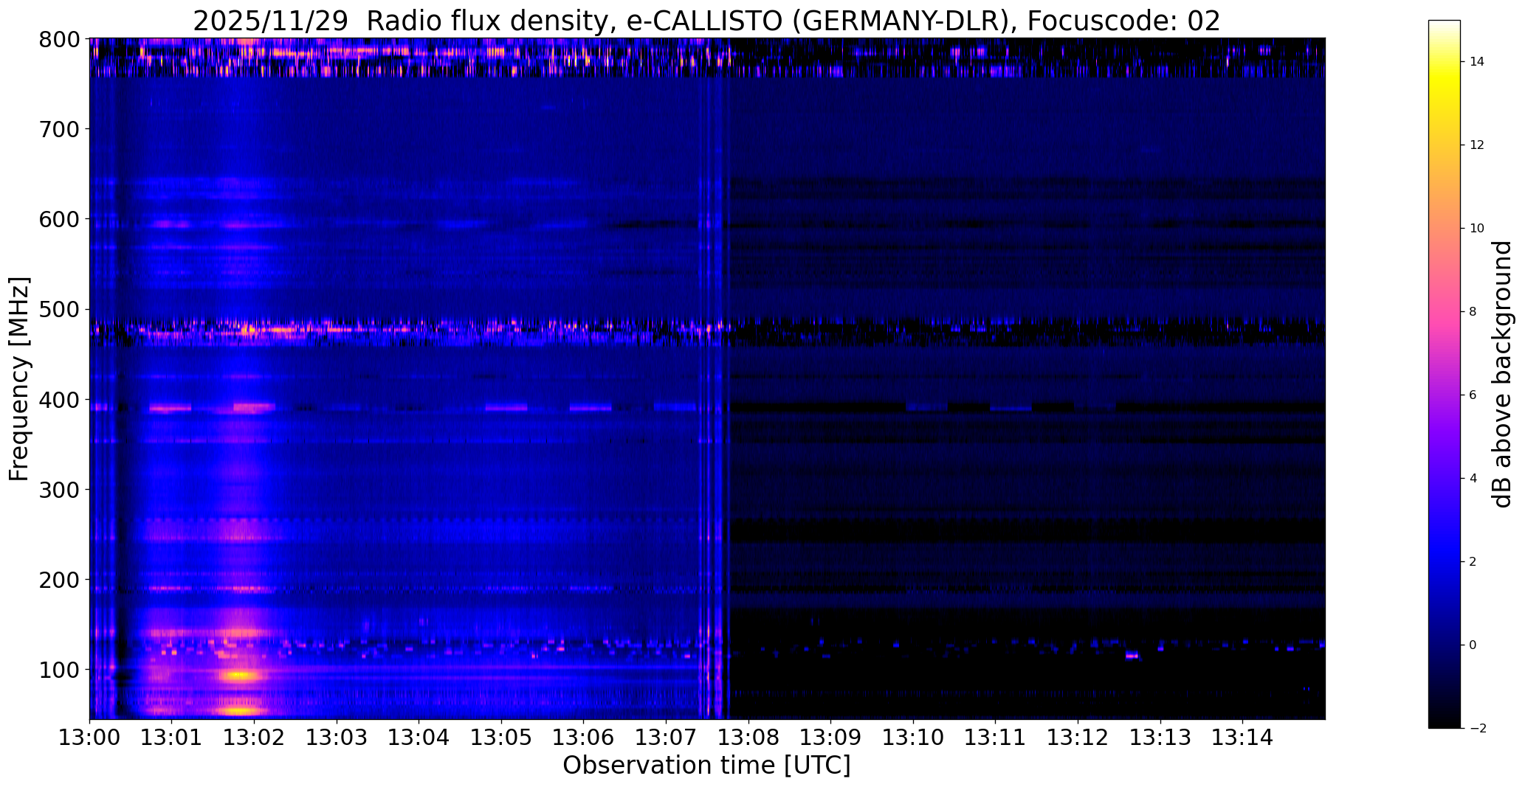Click the plot title mentioning e-CALLISTO GERMANY-DLR
This screenshot has width=1525, height=787.
(x=706, y=21)
